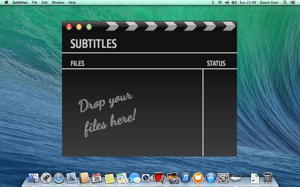This screenshot has height=187, width=300.
Task: Open iPhoto icon in dock
Action: coord(172,178)
